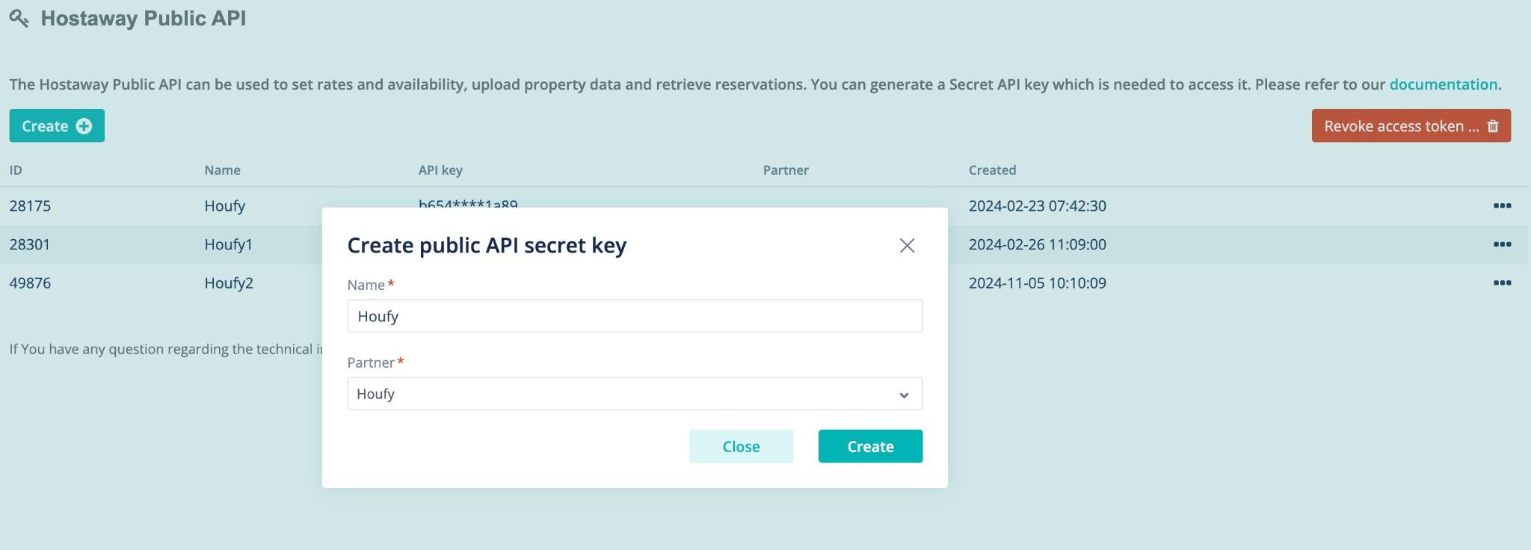Open the documentation link
The image size is (1531, 550).
click(1443, 84)
